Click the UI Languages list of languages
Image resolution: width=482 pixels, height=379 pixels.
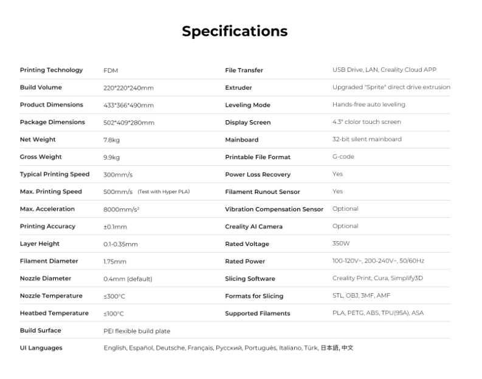tap(228, 348)
